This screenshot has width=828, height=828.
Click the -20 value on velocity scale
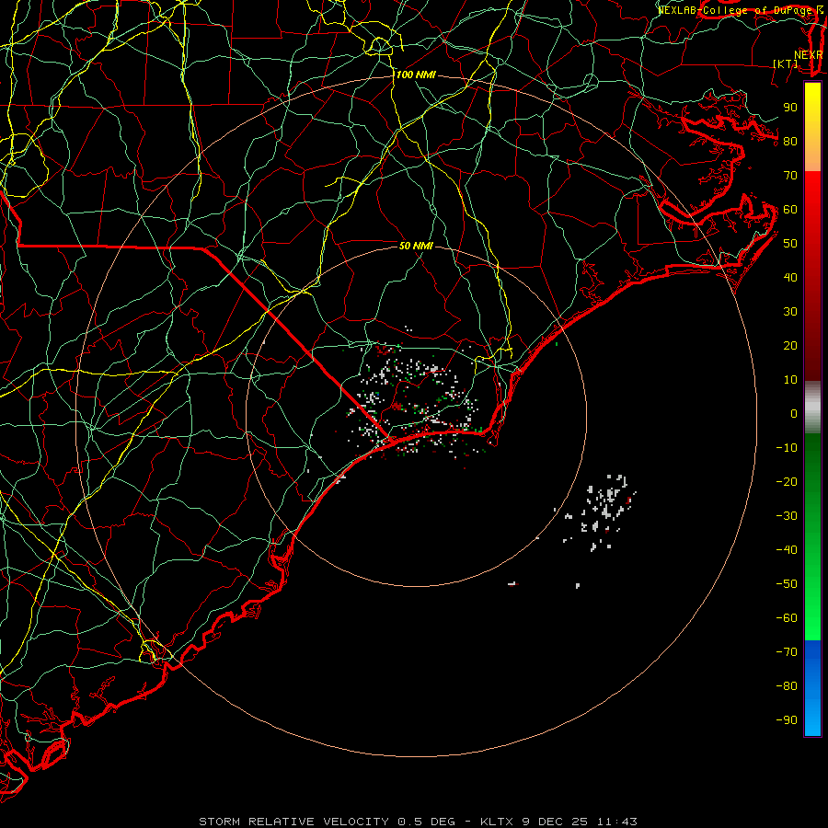787,482
